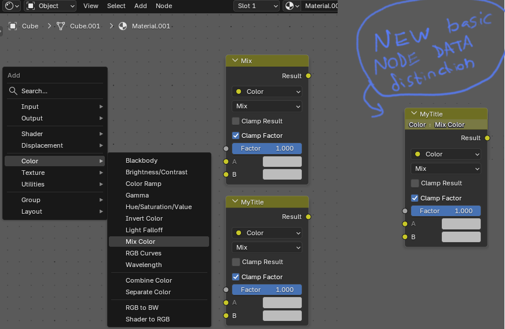Click Material.001 in the breadcrumb path

[151, 26]
